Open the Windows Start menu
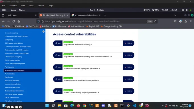Screen dimensions: 194x109 coord(47,106)
